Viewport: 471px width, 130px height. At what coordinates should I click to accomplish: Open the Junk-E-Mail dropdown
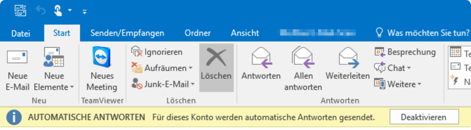pos(163,84)
